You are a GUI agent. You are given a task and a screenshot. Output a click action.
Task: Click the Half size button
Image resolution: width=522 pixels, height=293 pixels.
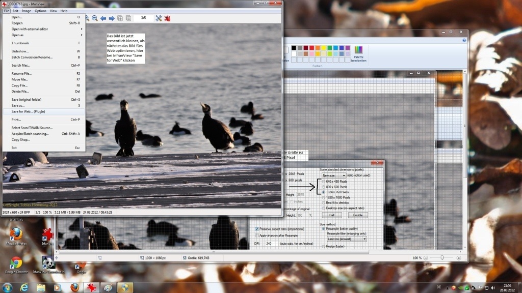click(x=332, y=215)
